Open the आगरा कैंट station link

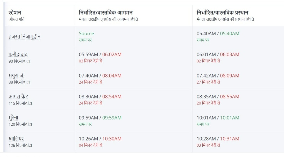point(18,97)
